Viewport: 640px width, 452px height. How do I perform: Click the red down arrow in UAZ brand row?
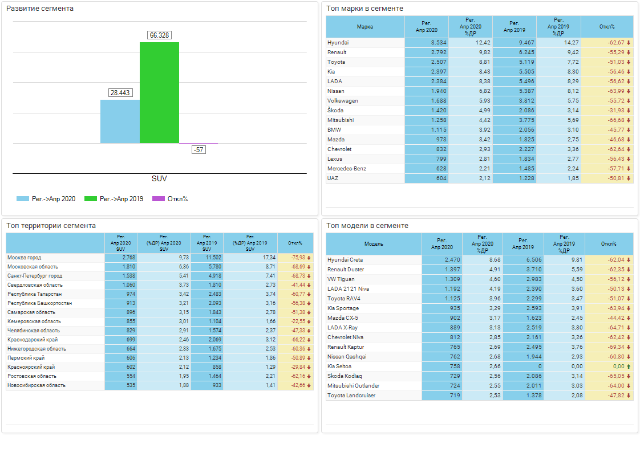(x=629, y=178)
